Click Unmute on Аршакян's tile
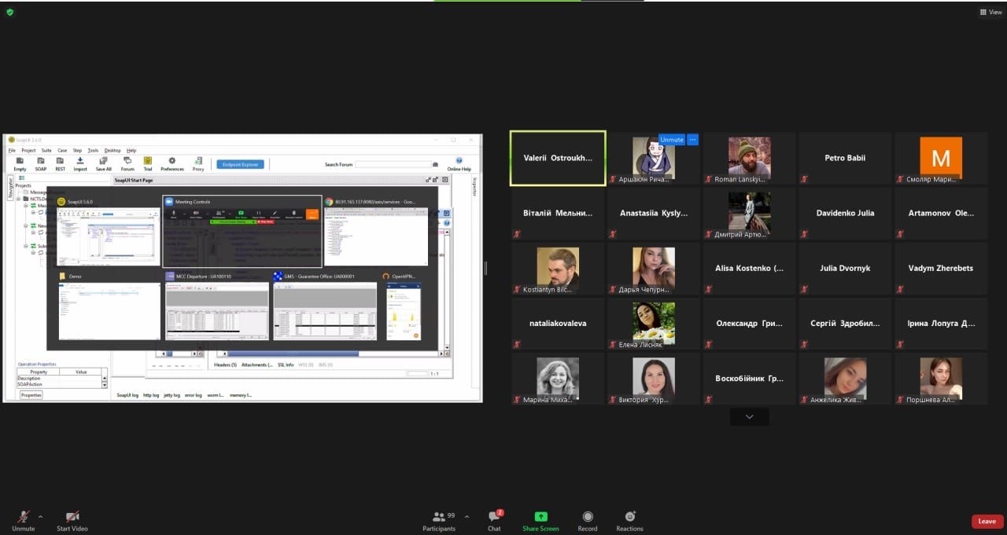Screen dimensions: 1007x535 [x=671, y=139]
